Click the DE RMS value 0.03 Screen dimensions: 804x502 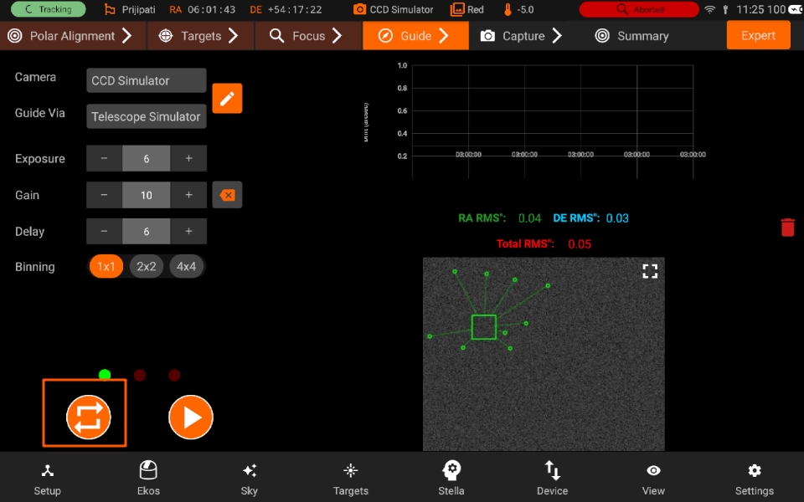pos(617,218)
